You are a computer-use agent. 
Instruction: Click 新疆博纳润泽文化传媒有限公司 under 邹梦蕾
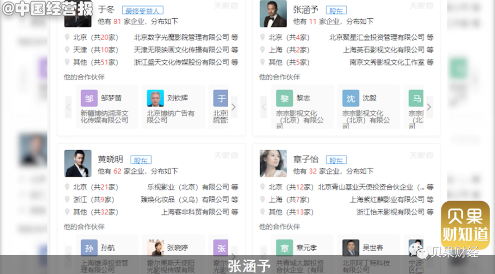point(104,116)
